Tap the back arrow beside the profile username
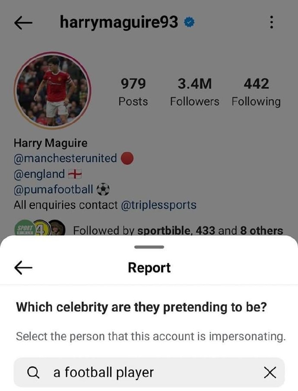 pos(24,24)
